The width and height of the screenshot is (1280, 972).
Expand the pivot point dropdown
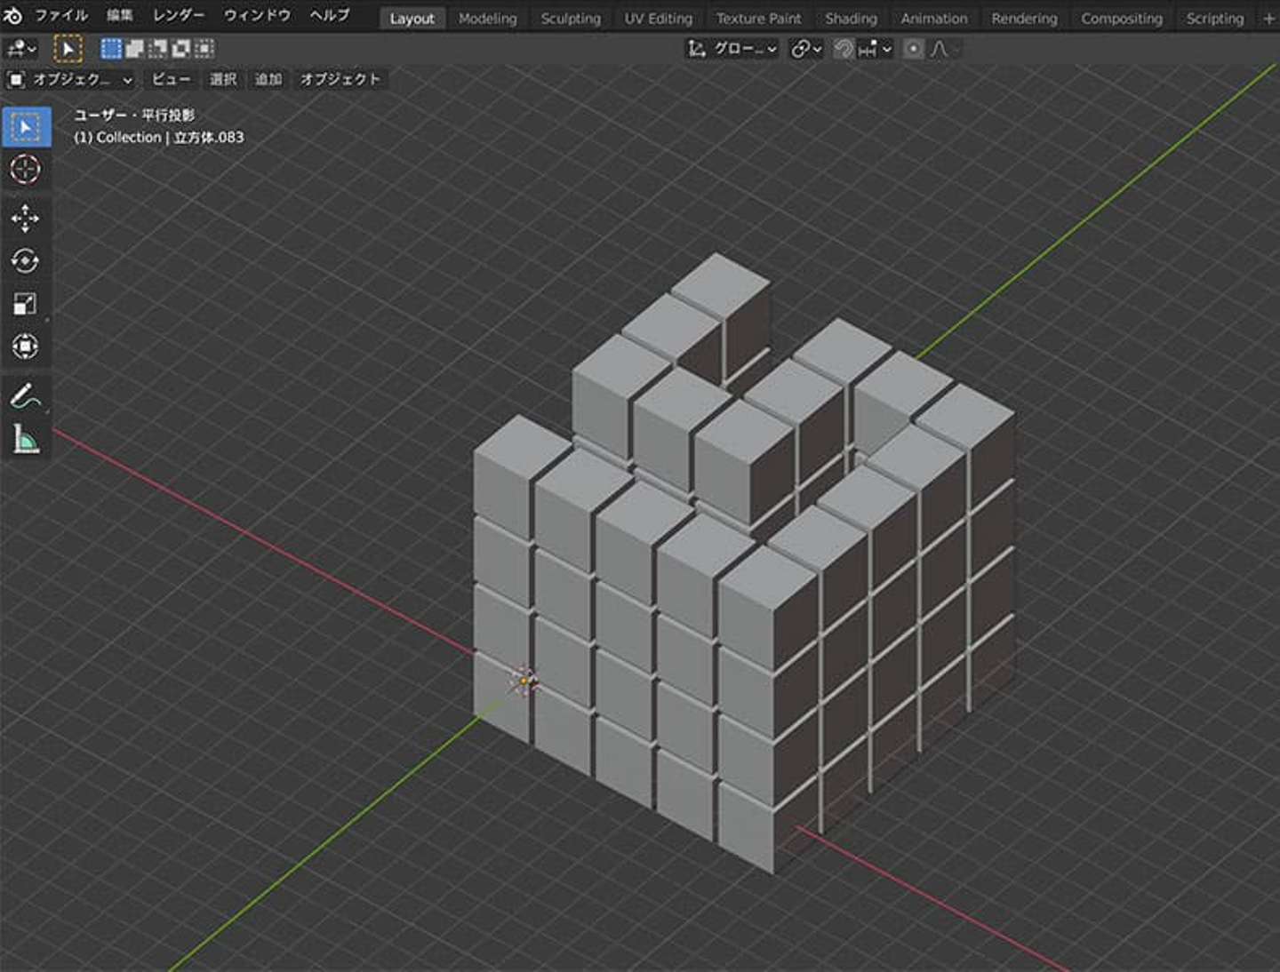pos(805,50)
